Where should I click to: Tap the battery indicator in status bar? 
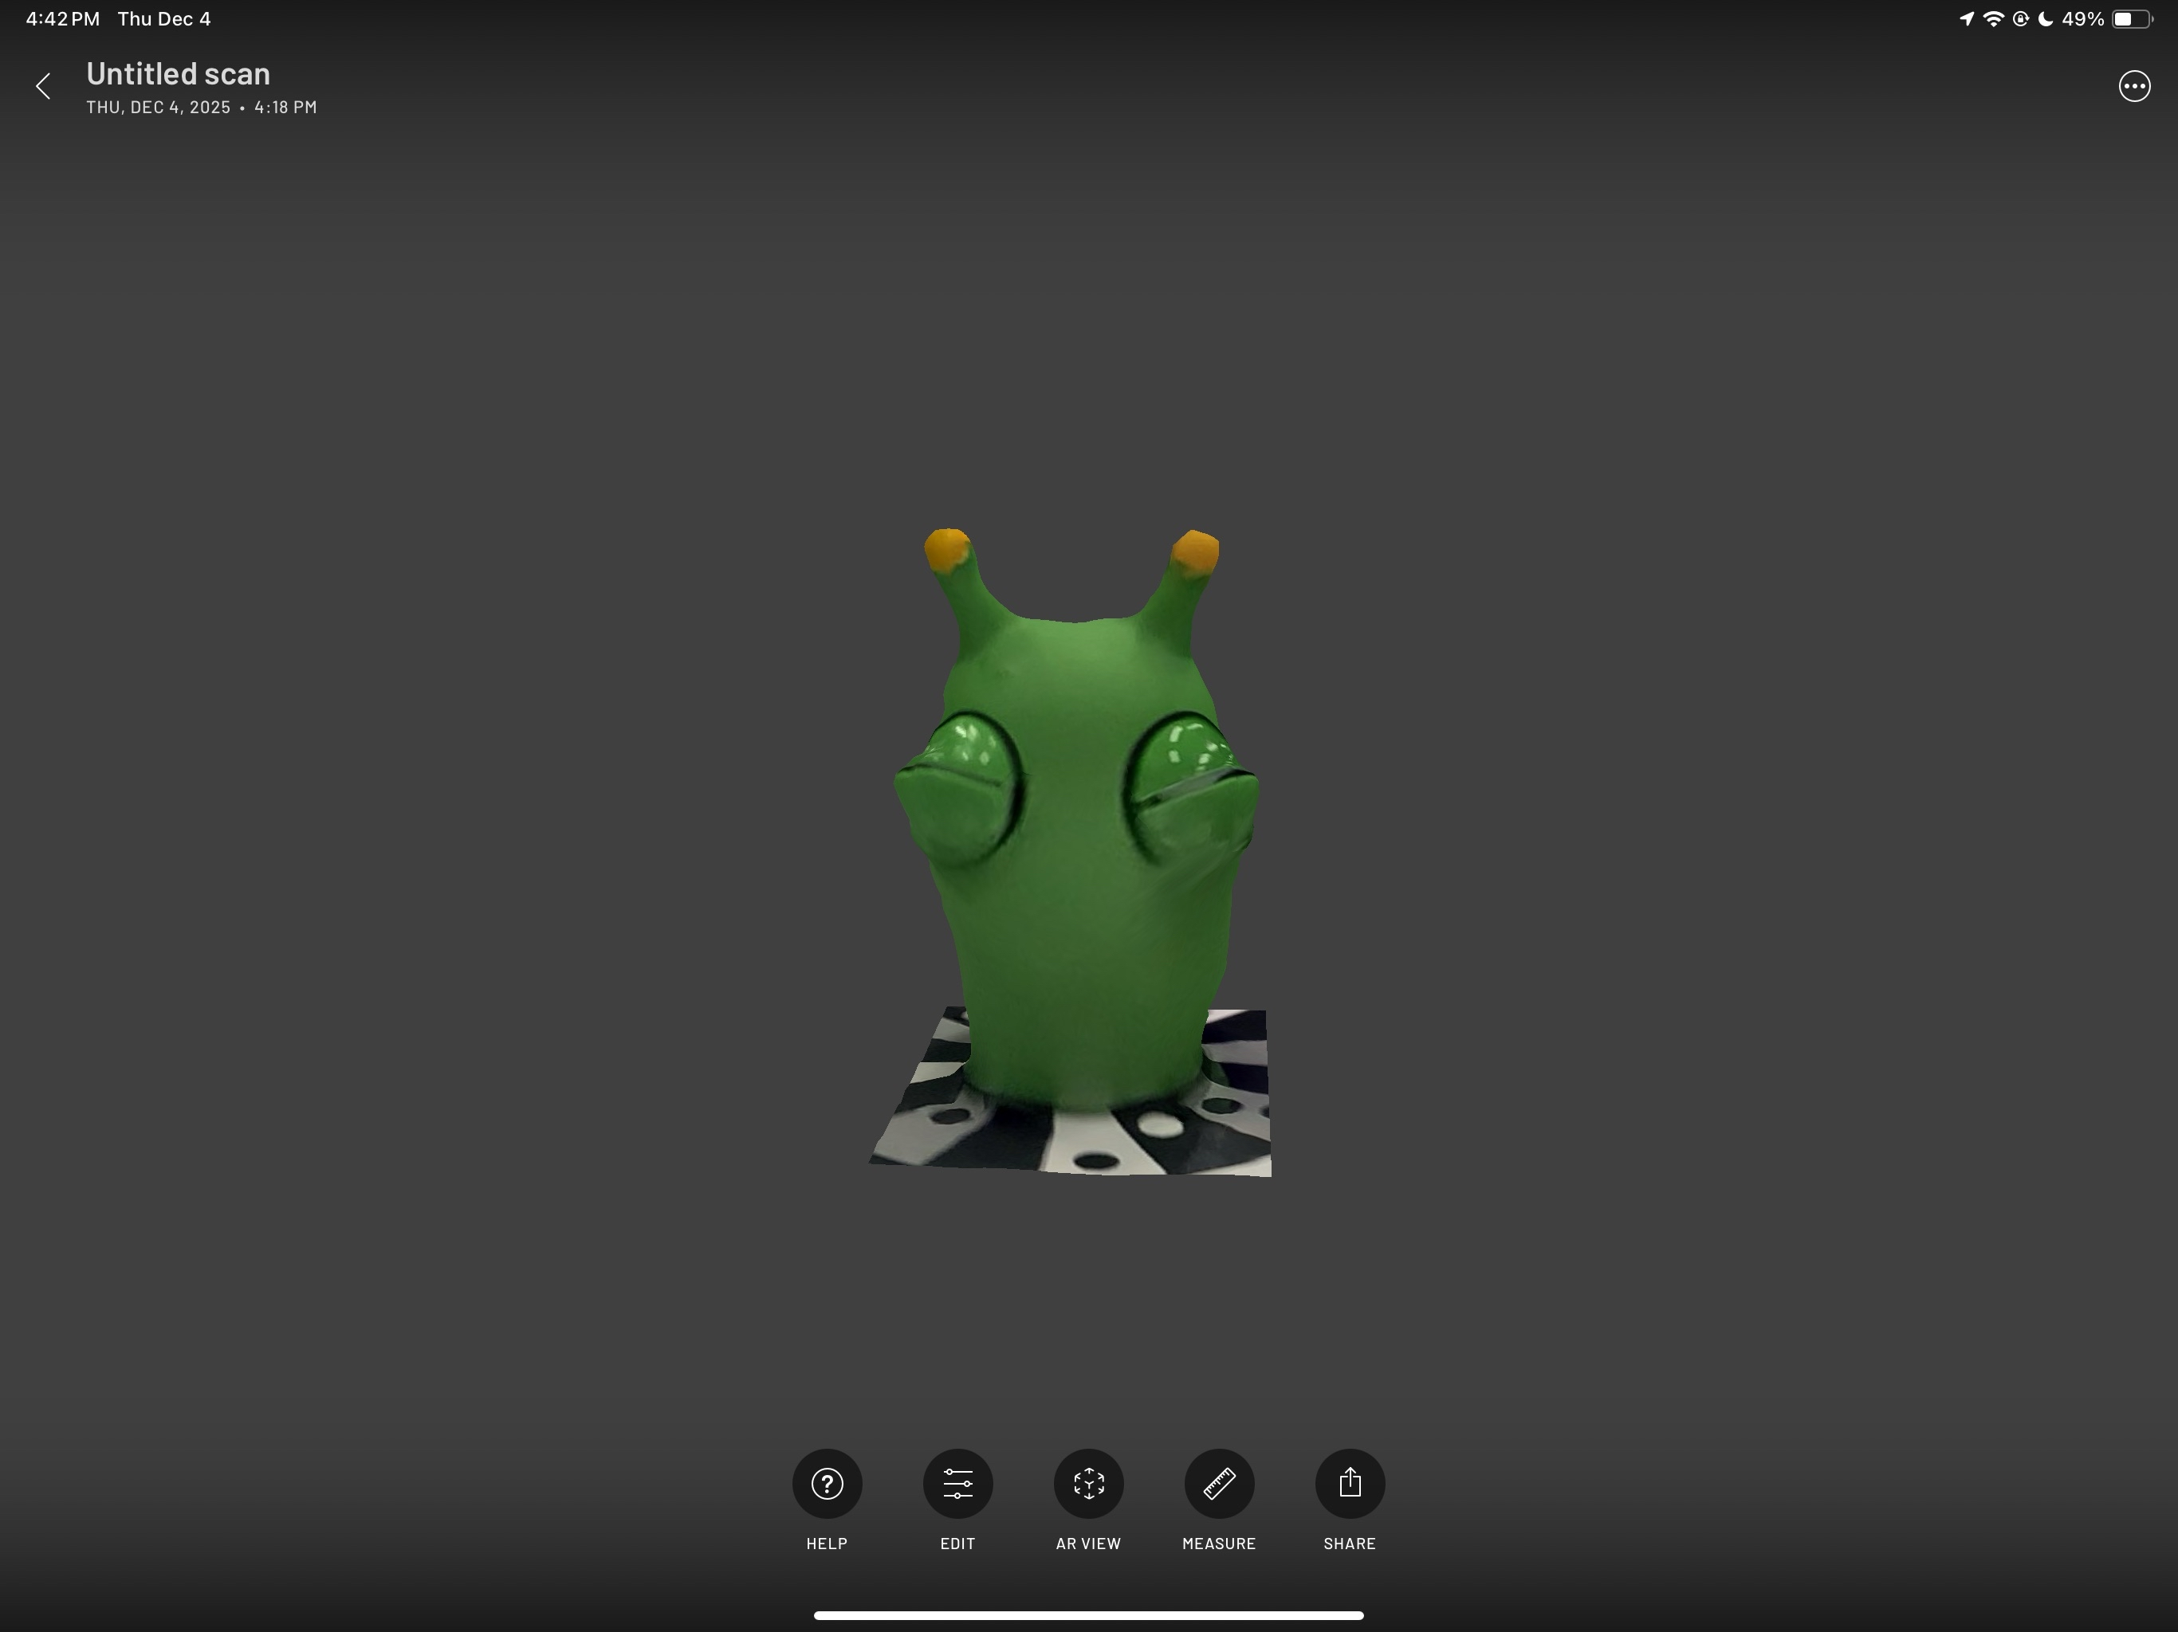[x=2131, y=18]
